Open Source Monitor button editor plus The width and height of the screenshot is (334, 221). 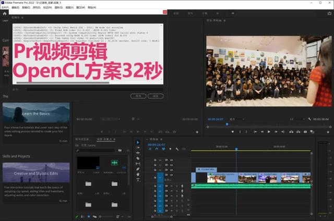pyautogui.click(x=197, y=132)
